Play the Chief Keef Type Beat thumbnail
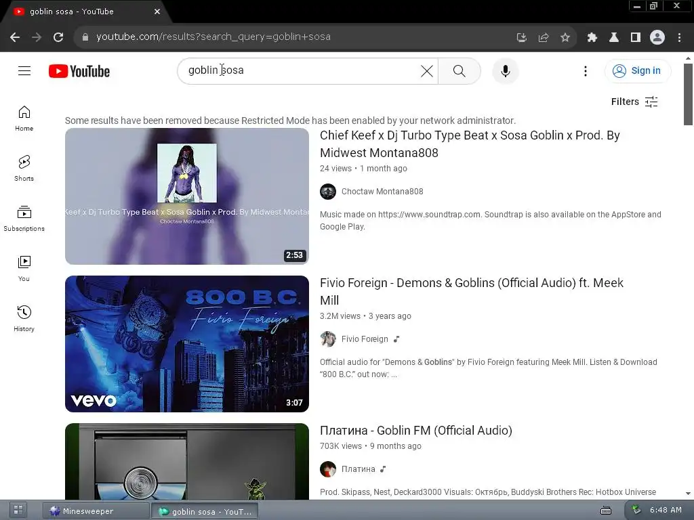The image size is (694, 520). (187, 196)
